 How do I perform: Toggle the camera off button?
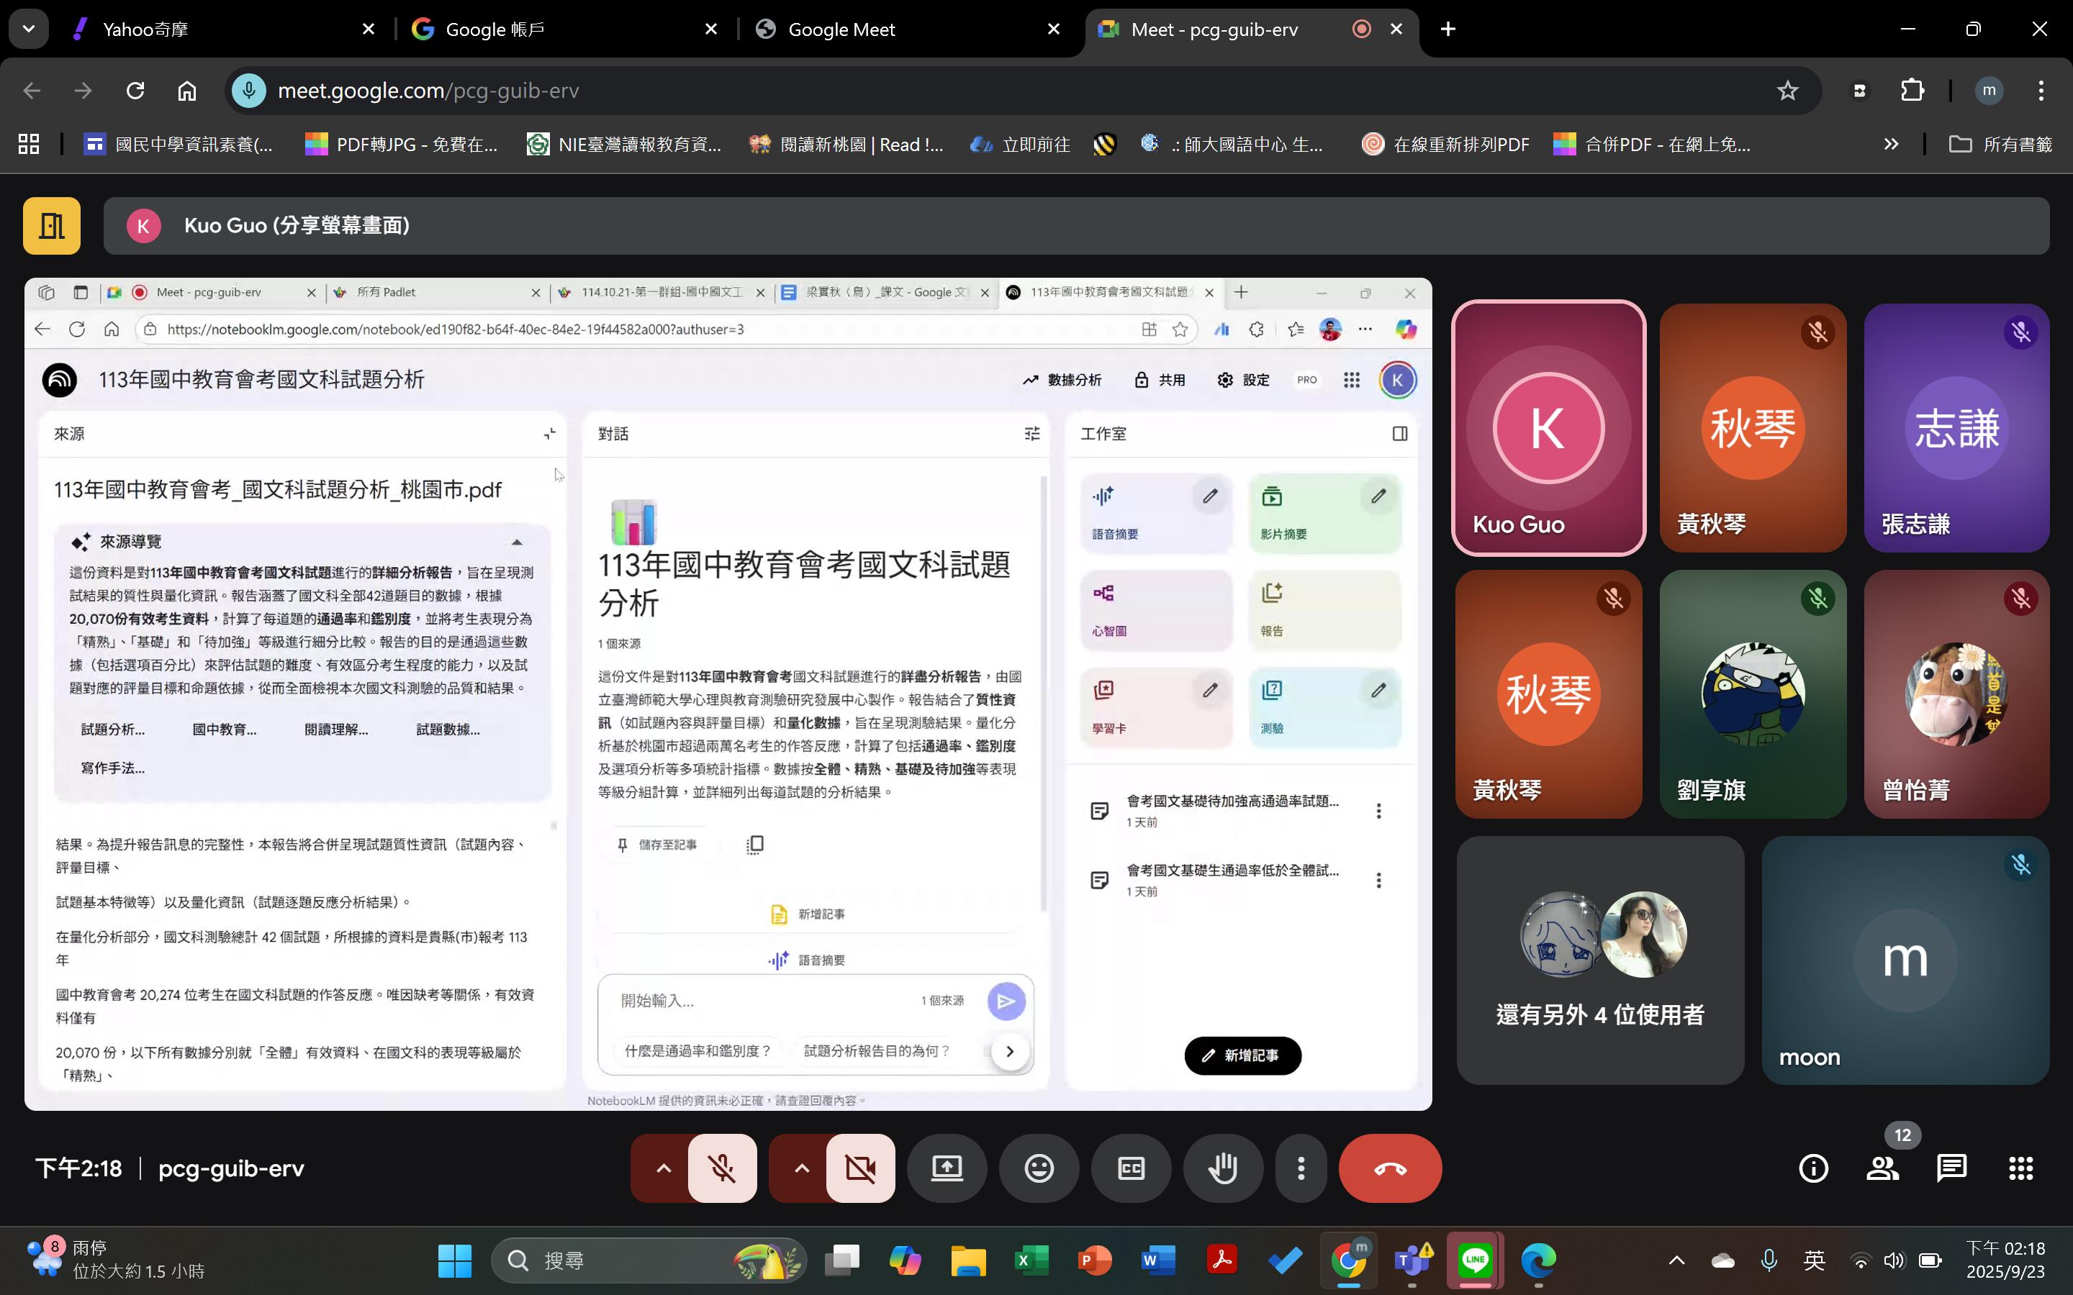tap(860, 1168)
